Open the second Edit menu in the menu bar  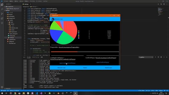(11, 1)
